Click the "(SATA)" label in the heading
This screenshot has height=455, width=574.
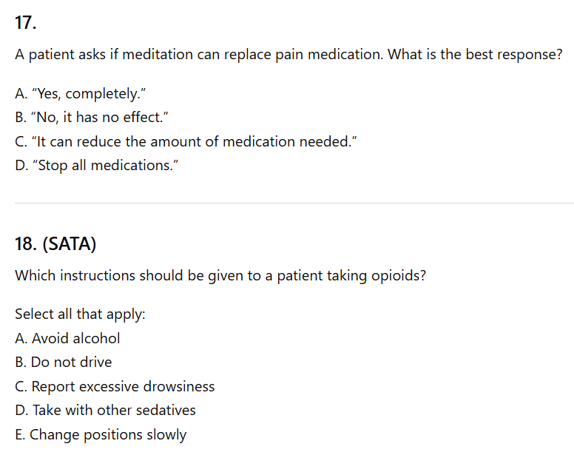pos(70,243)
